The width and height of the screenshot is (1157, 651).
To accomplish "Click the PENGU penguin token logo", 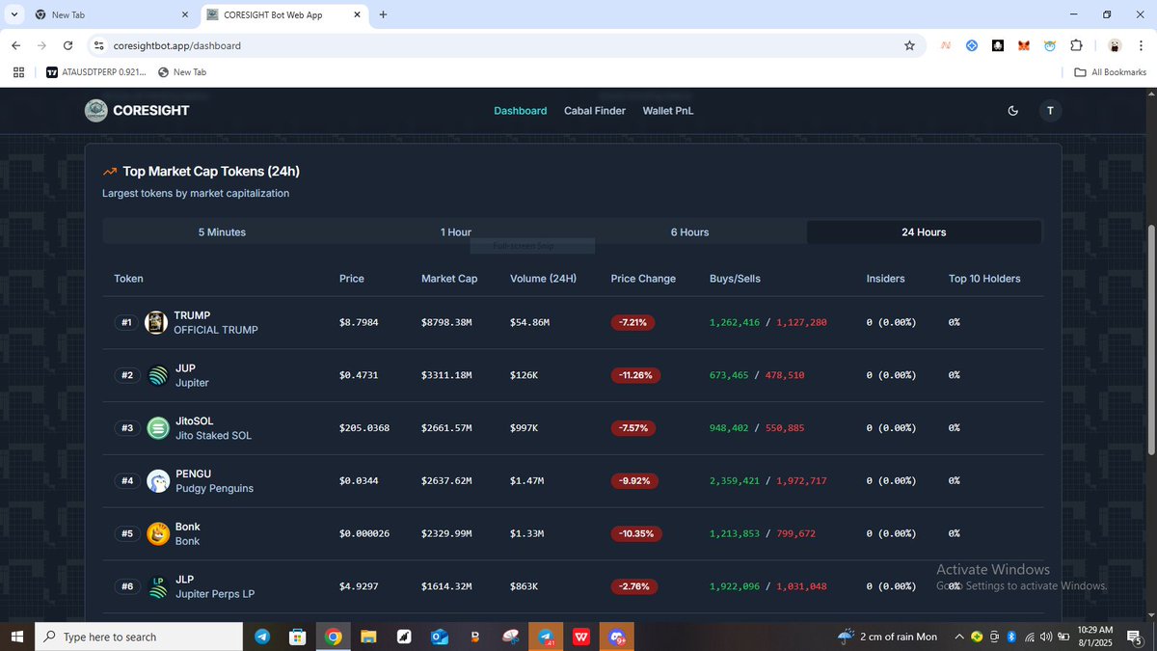I will pos(158,480).
